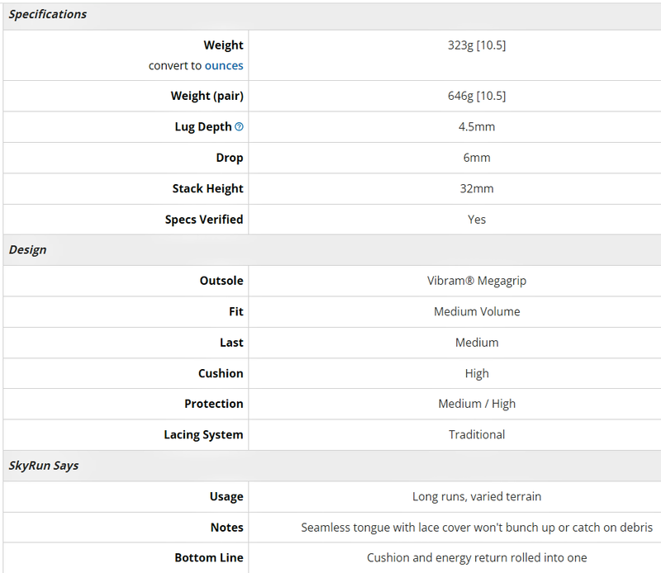Click the Seamless tongue notes text
This screenshot has width=661, height=573.
click(x=477, y=528)
